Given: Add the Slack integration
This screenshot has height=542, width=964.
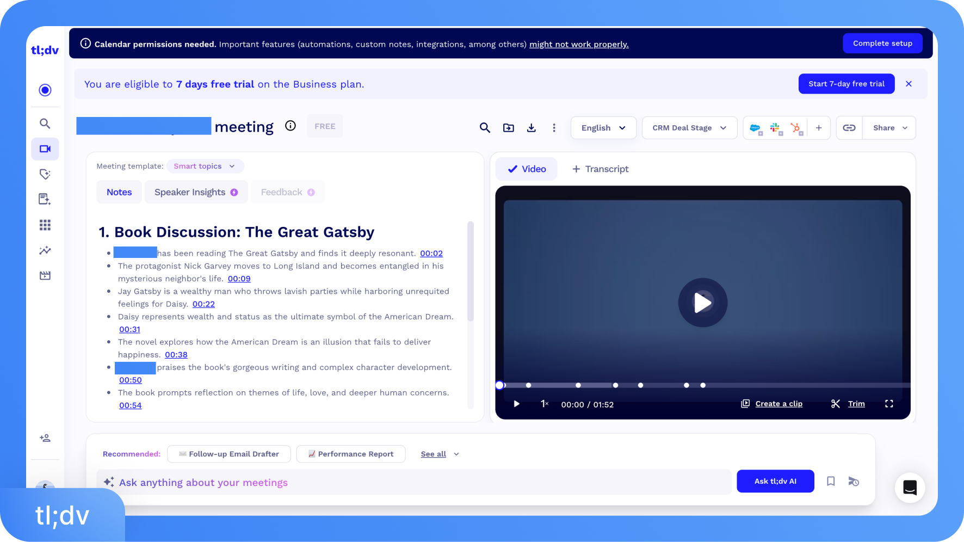Looking at the screenshot, I should tap(775, 127).
